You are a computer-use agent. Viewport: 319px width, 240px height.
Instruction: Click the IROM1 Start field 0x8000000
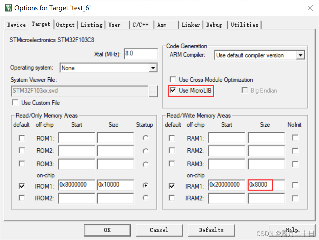(x=77, y=185)
